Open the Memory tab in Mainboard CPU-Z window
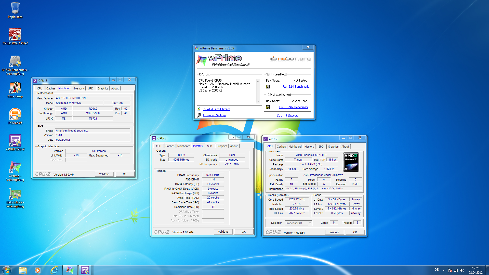This screenshot has height=275, width=489. click(x=79, y=88)
